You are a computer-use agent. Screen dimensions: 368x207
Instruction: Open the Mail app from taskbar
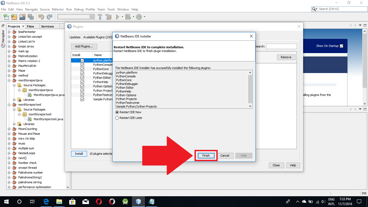[x=86, y=202]
